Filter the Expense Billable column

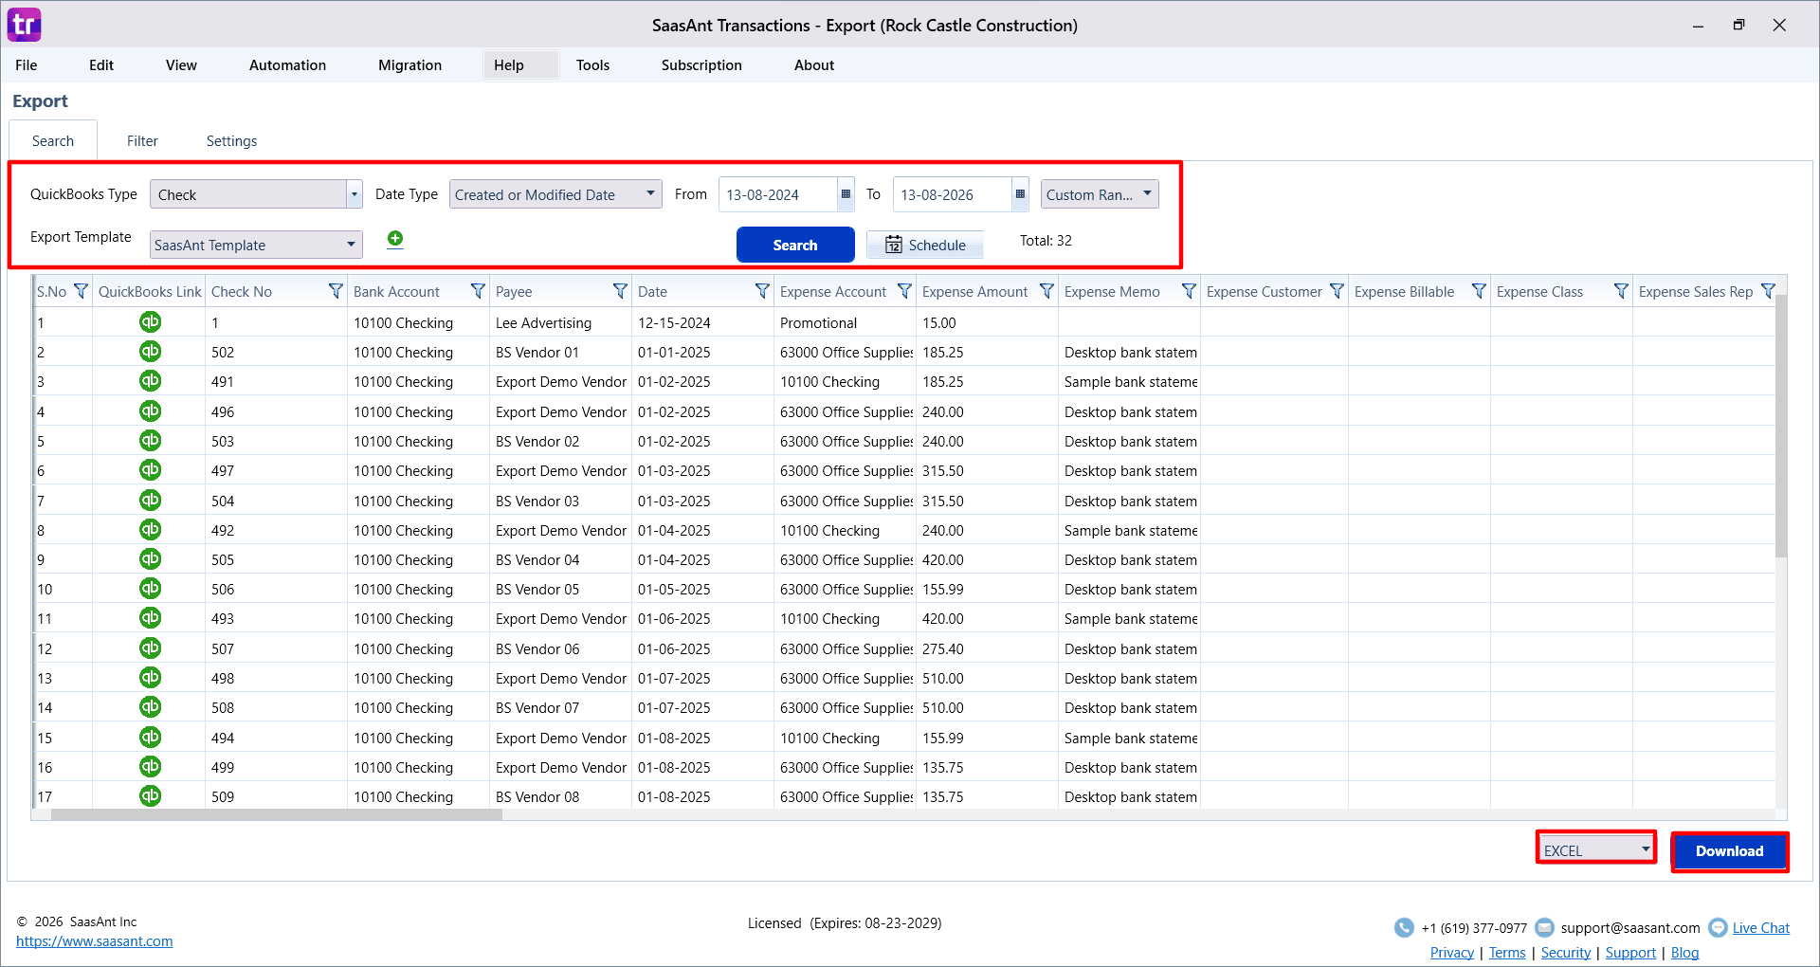[x=1479, y=291]
